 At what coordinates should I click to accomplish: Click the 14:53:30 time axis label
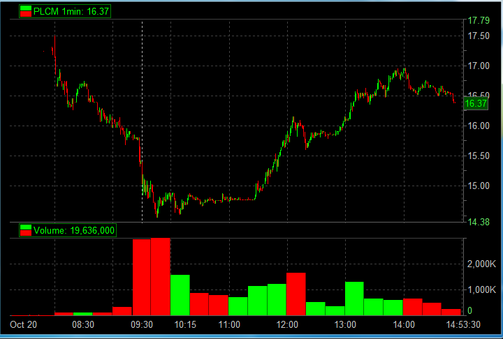(463, 324)
